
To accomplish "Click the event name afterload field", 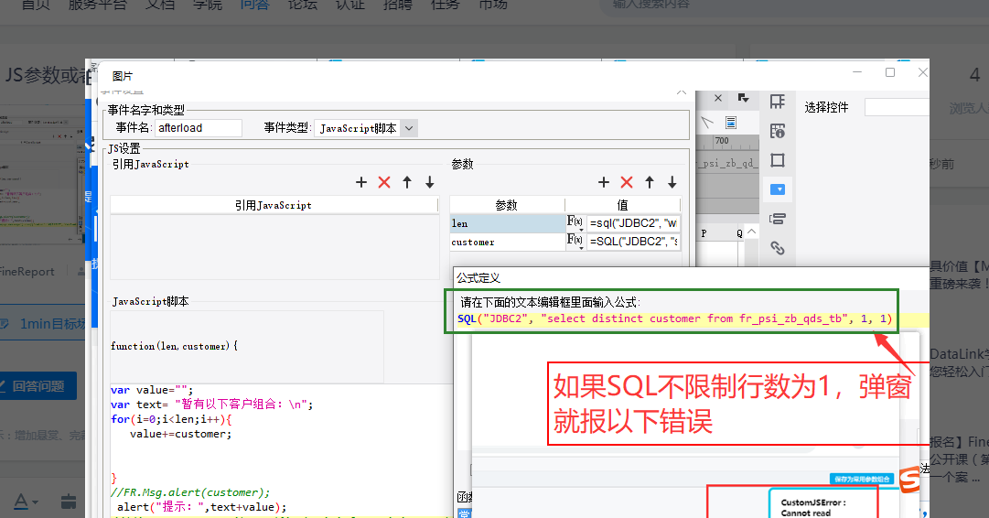I will [x=198, y=128].
